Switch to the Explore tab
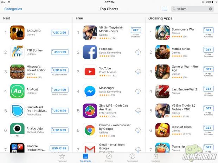This screenshot has width=218, height=163. tap(109, 158)
